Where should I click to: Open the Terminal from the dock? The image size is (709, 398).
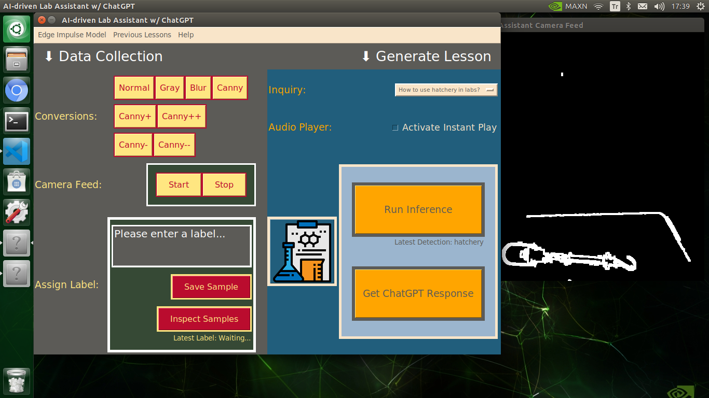(17, 121)
